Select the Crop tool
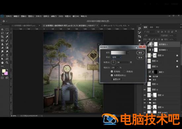 click(2, 37)
